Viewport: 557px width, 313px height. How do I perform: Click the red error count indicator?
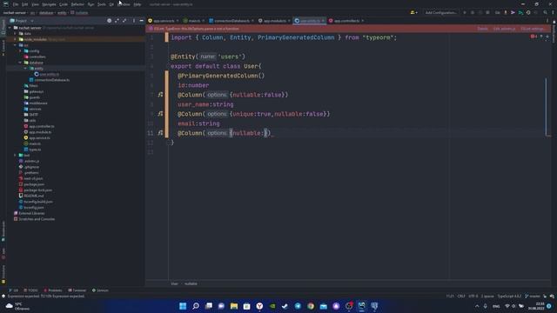pos(534,37)
